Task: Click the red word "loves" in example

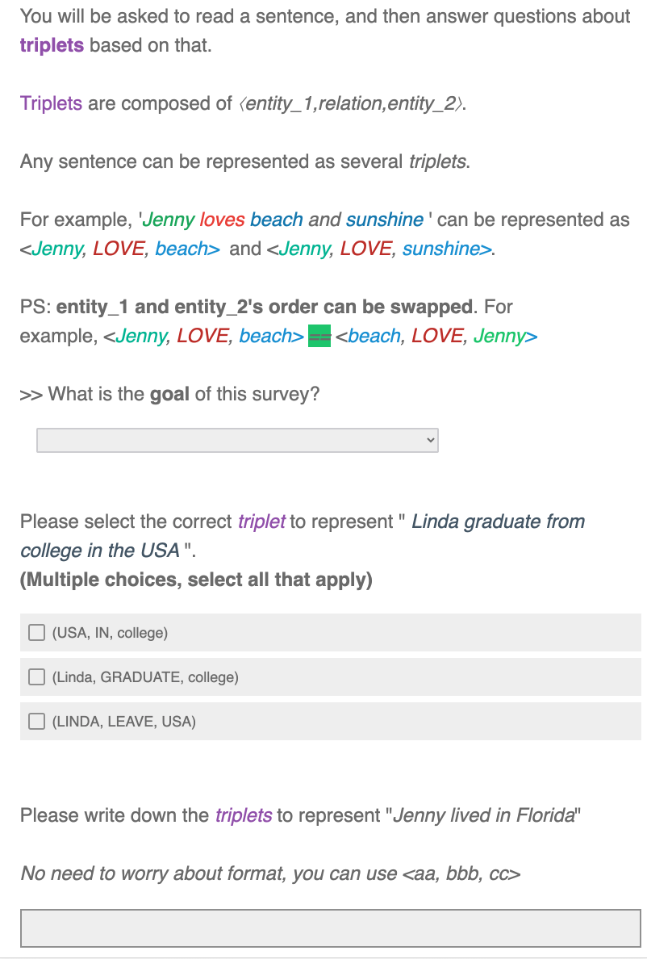Action: click(x=222, y=220)
